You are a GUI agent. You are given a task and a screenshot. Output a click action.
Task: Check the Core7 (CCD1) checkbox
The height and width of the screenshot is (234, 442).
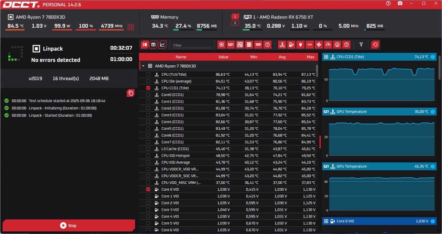[148, 142]
